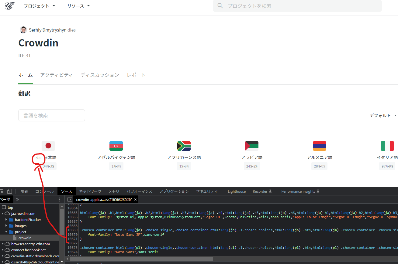Open the セキュリティ DevTools tab
This screenshot has height=264, width=398.
[x=207, y=191]
